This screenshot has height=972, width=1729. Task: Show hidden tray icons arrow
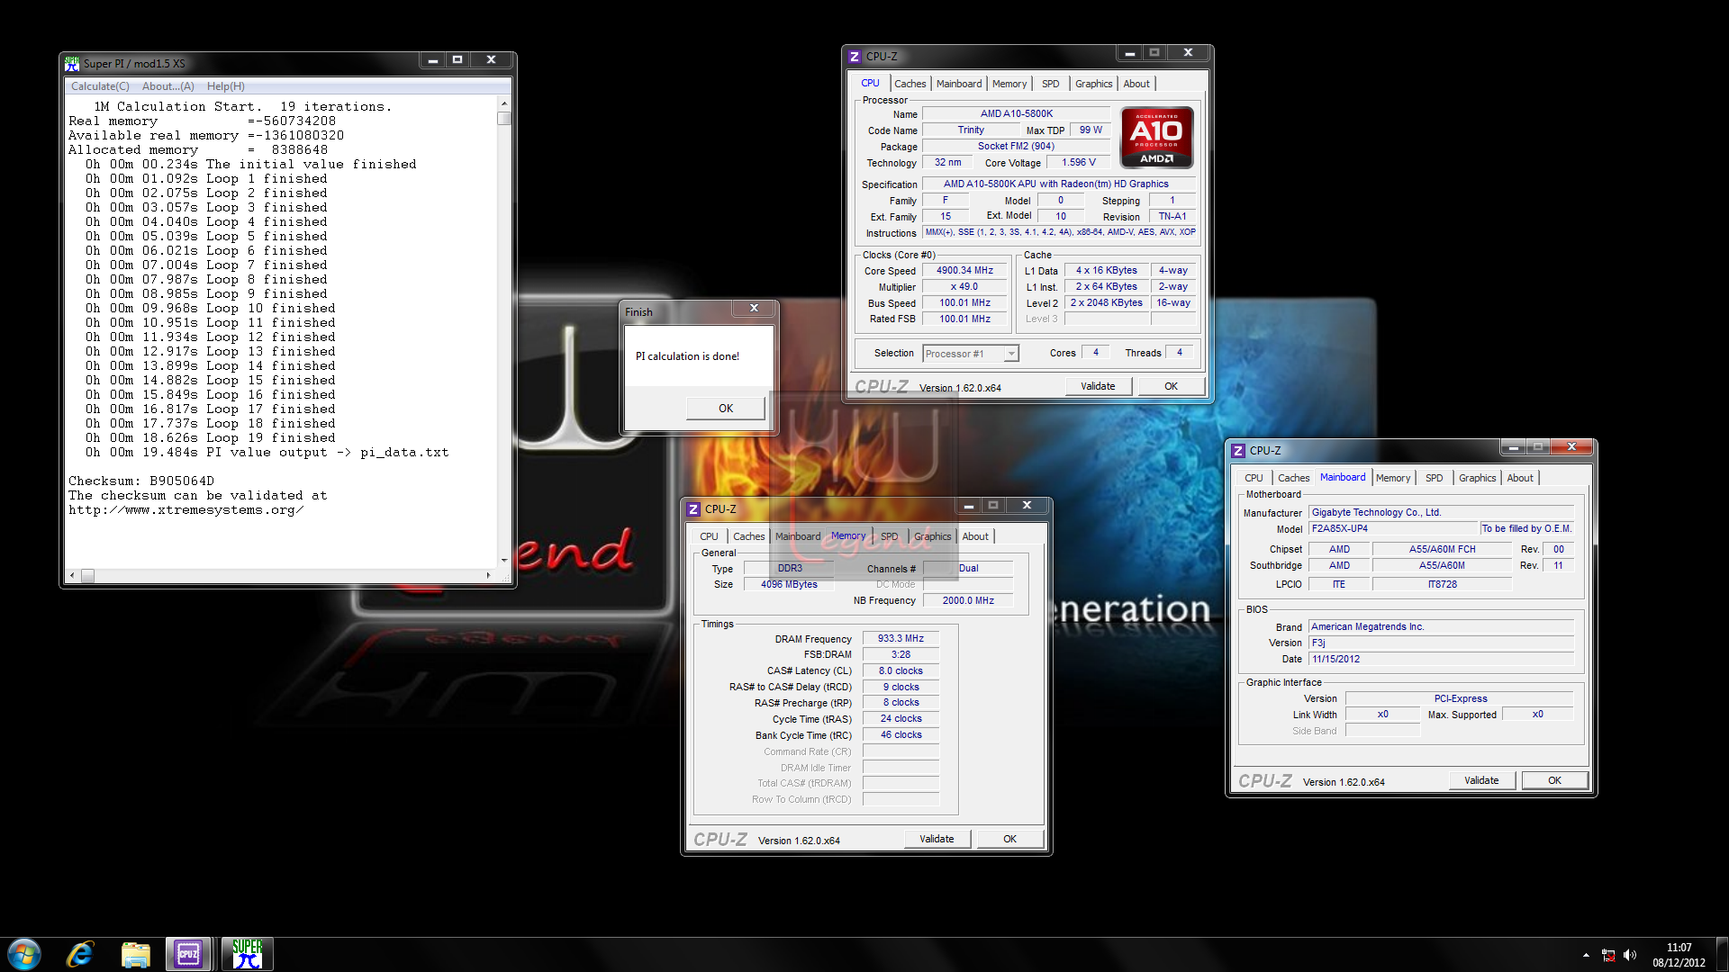(1586, 955)
